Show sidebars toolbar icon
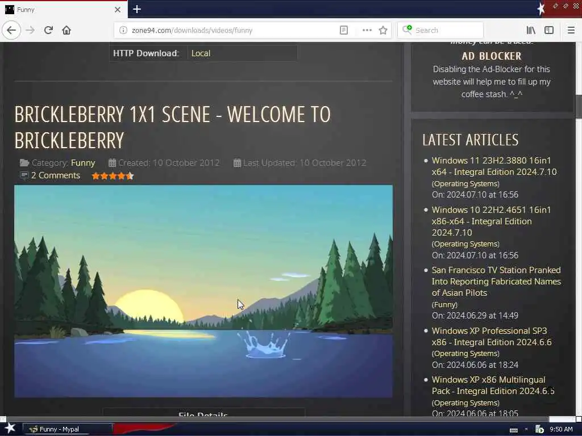The height and width of the screenshot is (436, 582). click(549, 30)
